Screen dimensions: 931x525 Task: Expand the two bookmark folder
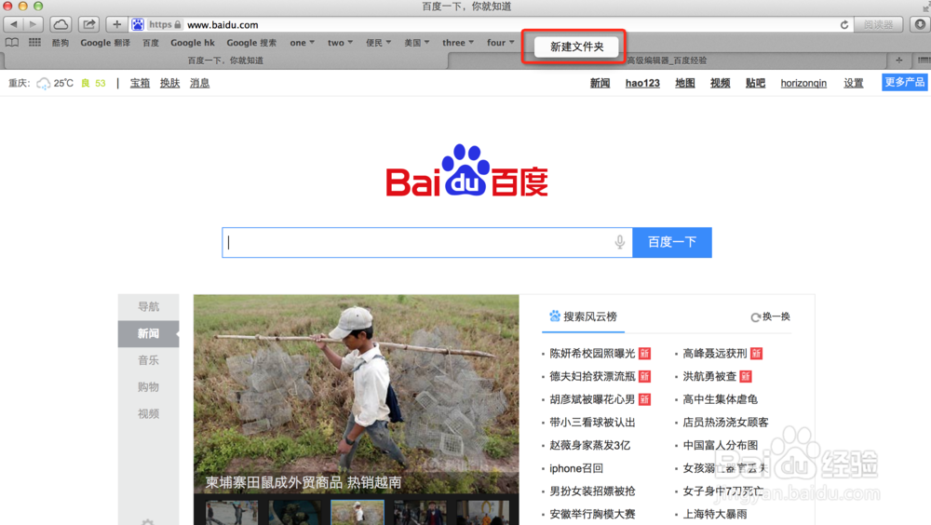[340, 43]
